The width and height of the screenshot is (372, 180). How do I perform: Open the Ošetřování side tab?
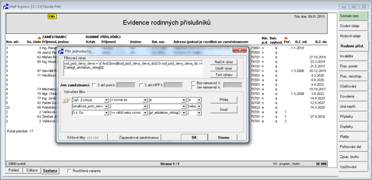pos(353,87)
